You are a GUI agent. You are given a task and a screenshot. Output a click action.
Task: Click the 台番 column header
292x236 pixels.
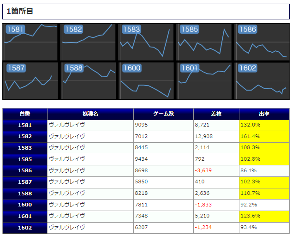25,114
